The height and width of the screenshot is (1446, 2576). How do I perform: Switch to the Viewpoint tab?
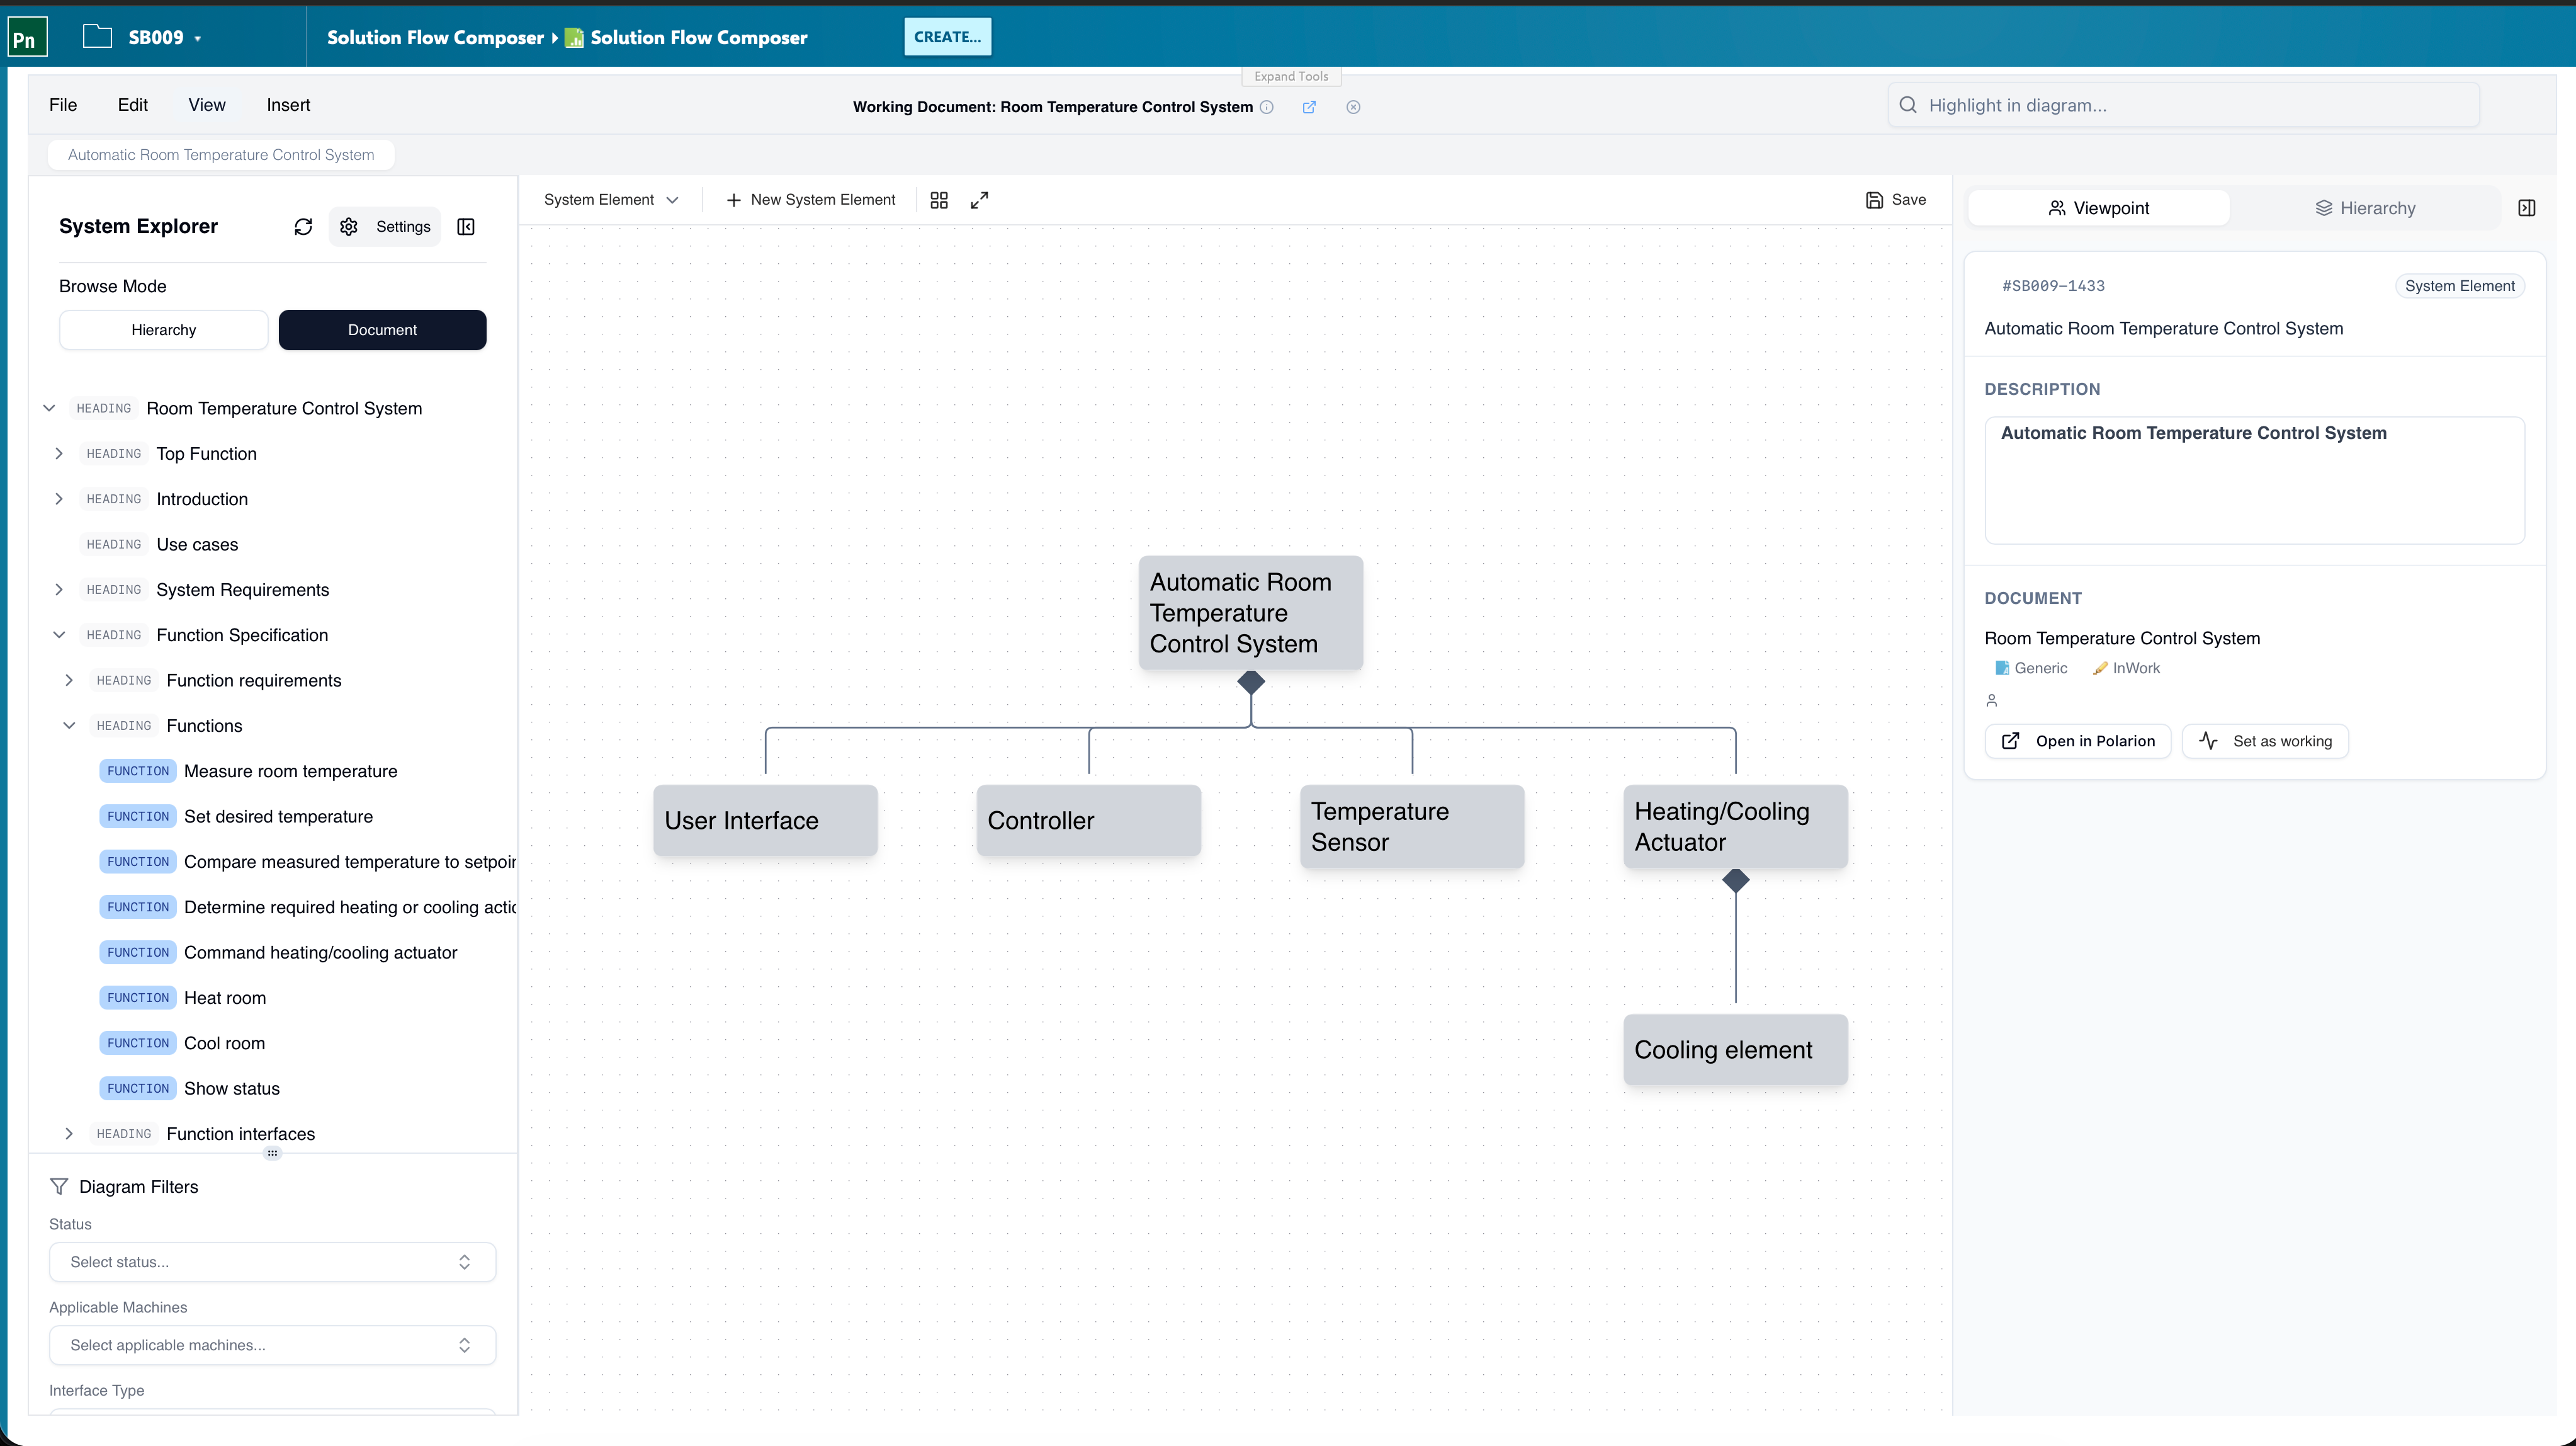tap(2098, 208)
